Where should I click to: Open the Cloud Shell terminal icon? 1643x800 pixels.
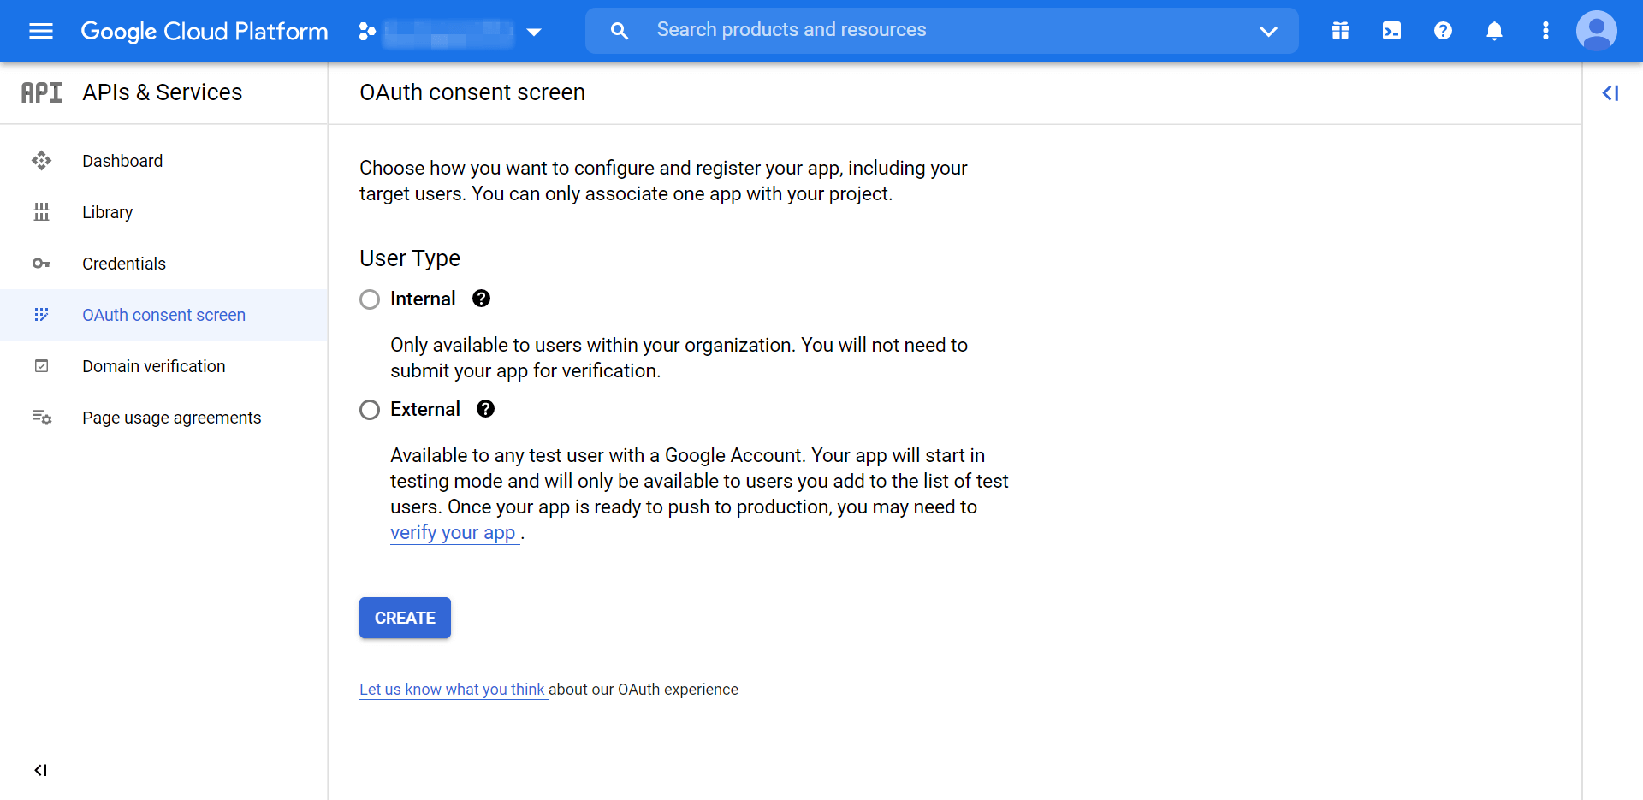[x=1391, y=31]
